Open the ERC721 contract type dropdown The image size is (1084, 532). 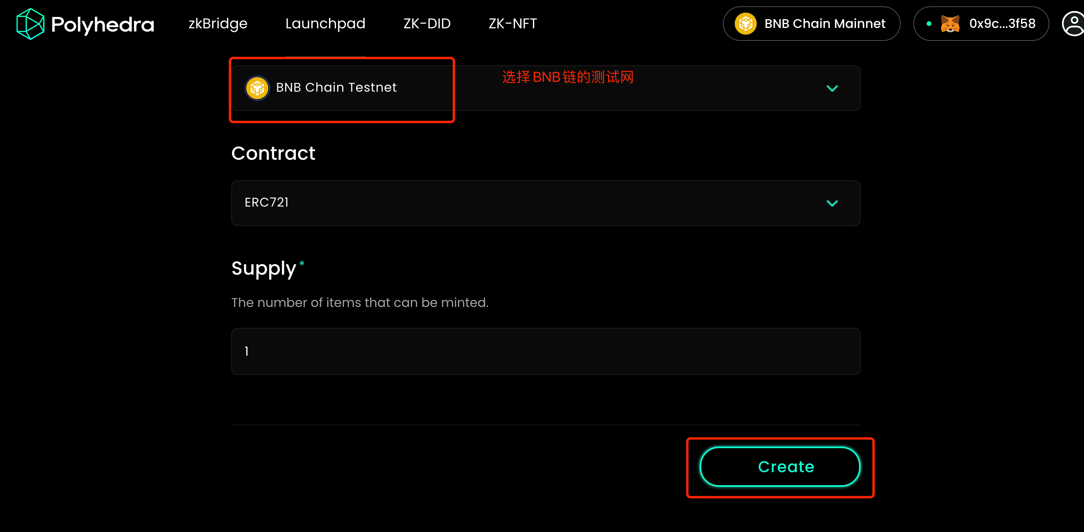[x=546, y=203]
